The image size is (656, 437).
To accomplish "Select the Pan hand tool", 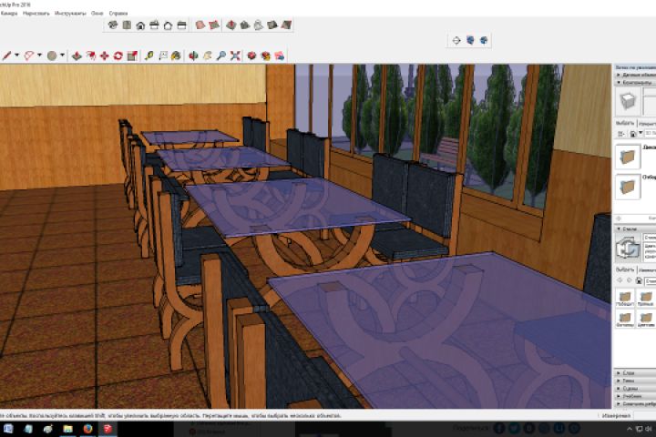I will 208,56.
